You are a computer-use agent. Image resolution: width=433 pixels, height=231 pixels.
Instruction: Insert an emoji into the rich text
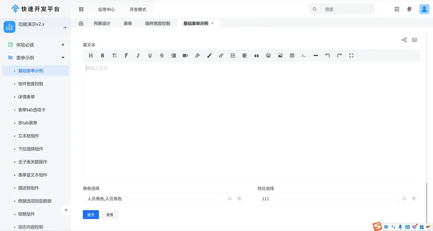coord(268,56)
